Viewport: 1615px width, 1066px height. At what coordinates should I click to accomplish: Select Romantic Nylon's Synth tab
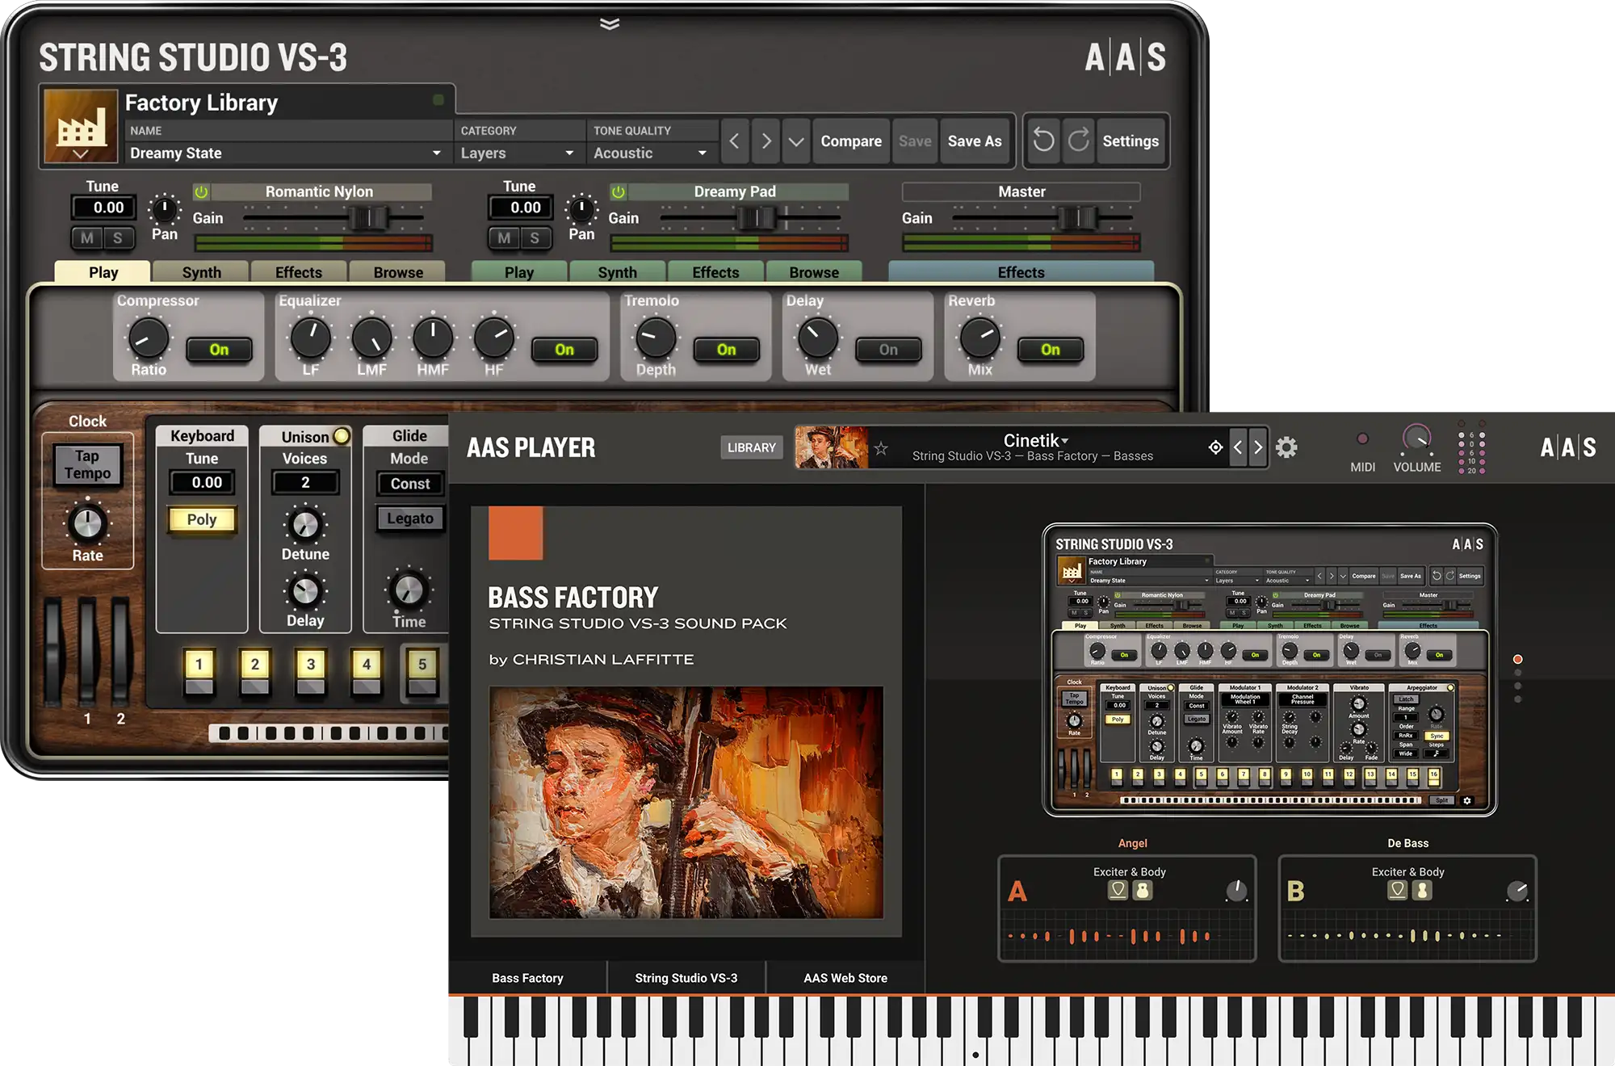tap(201, 272)
